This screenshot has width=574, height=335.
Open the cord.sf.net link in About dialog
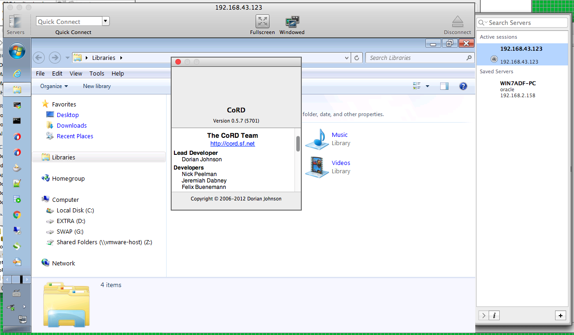233,143
